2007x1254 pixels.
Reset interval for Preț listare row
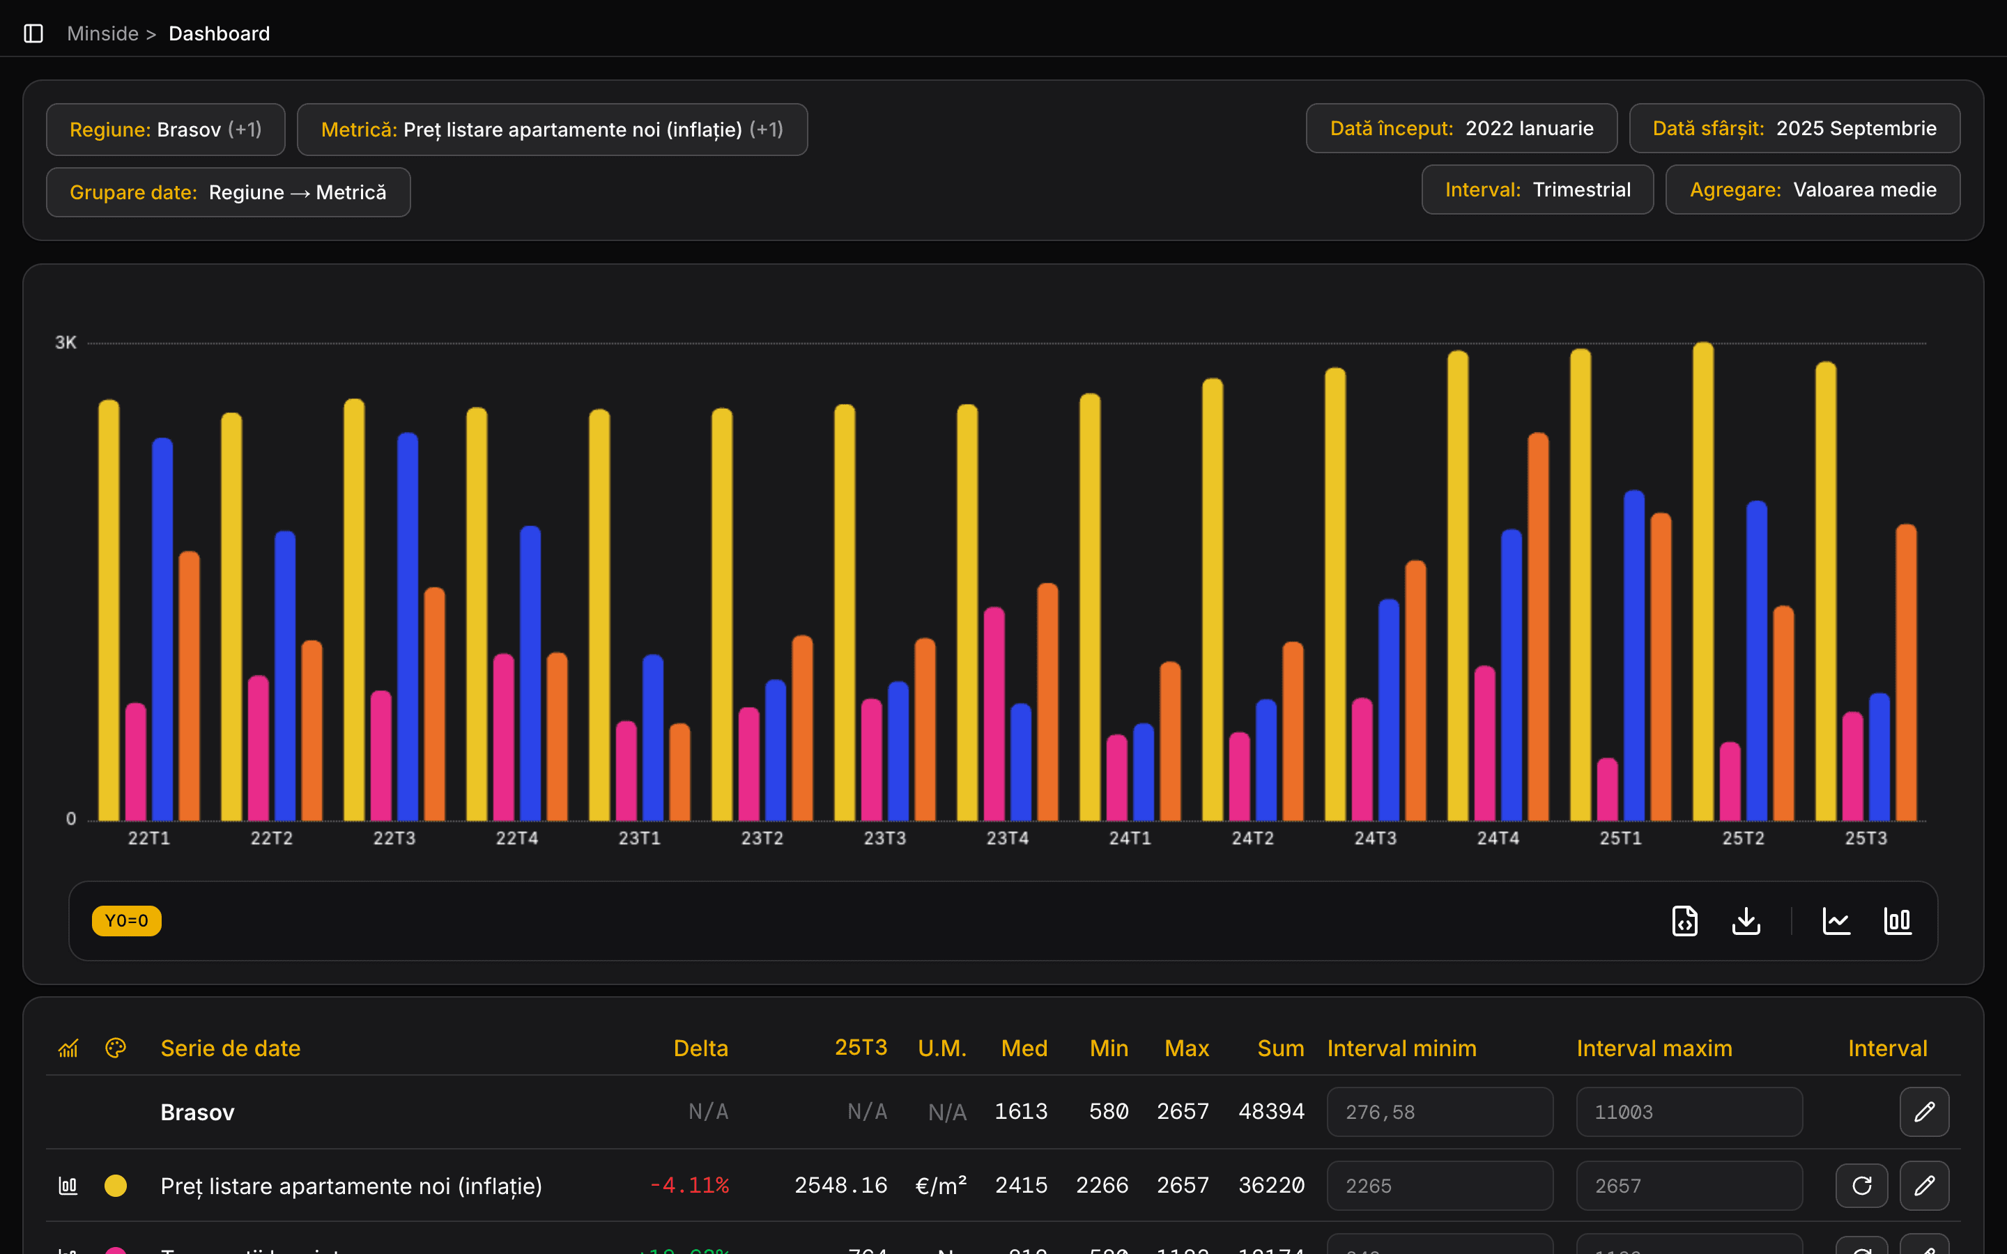1861,1185
